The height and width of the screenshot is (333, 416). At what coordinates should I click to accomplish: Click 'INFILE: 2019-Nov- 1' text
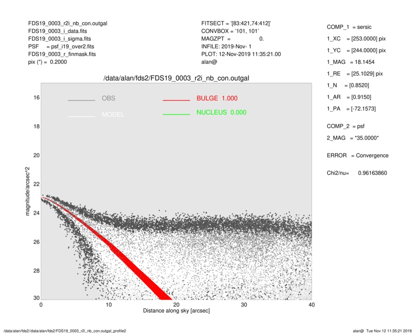226,47
